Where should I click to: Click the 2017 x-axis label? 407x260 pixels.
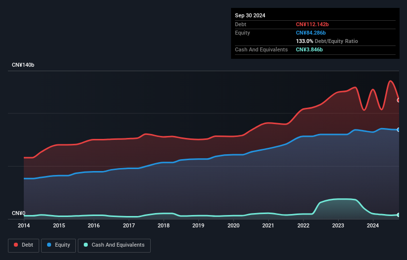pyautogui.click(x=129, y=225)
